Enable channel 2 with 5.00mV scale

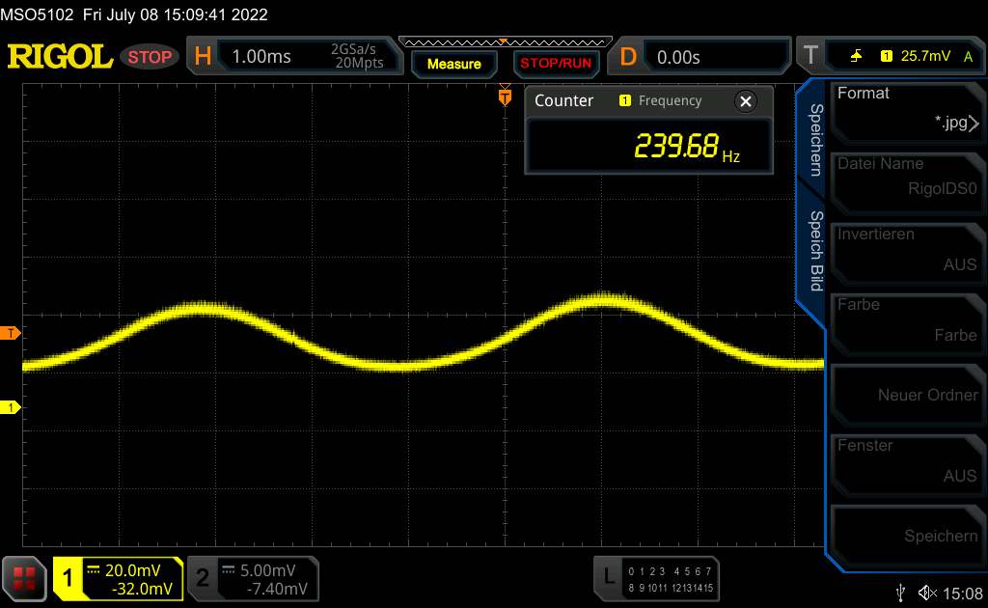(x=252, y=578)
